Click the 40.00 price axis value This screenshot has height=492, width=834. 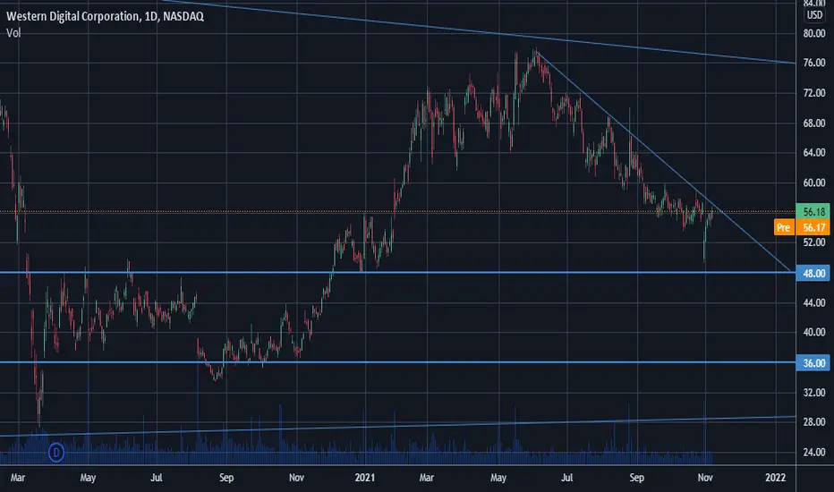(x=813, y=332)
